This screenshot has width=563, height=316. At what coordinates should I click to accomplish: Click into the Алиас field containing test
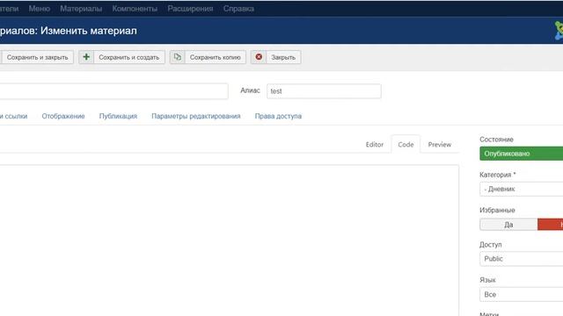point(324,91)
